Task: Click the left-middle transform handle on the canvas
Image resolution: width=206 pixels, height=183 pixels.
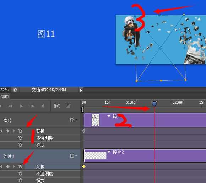Action: pyautogui.click(x=136, y=49)
